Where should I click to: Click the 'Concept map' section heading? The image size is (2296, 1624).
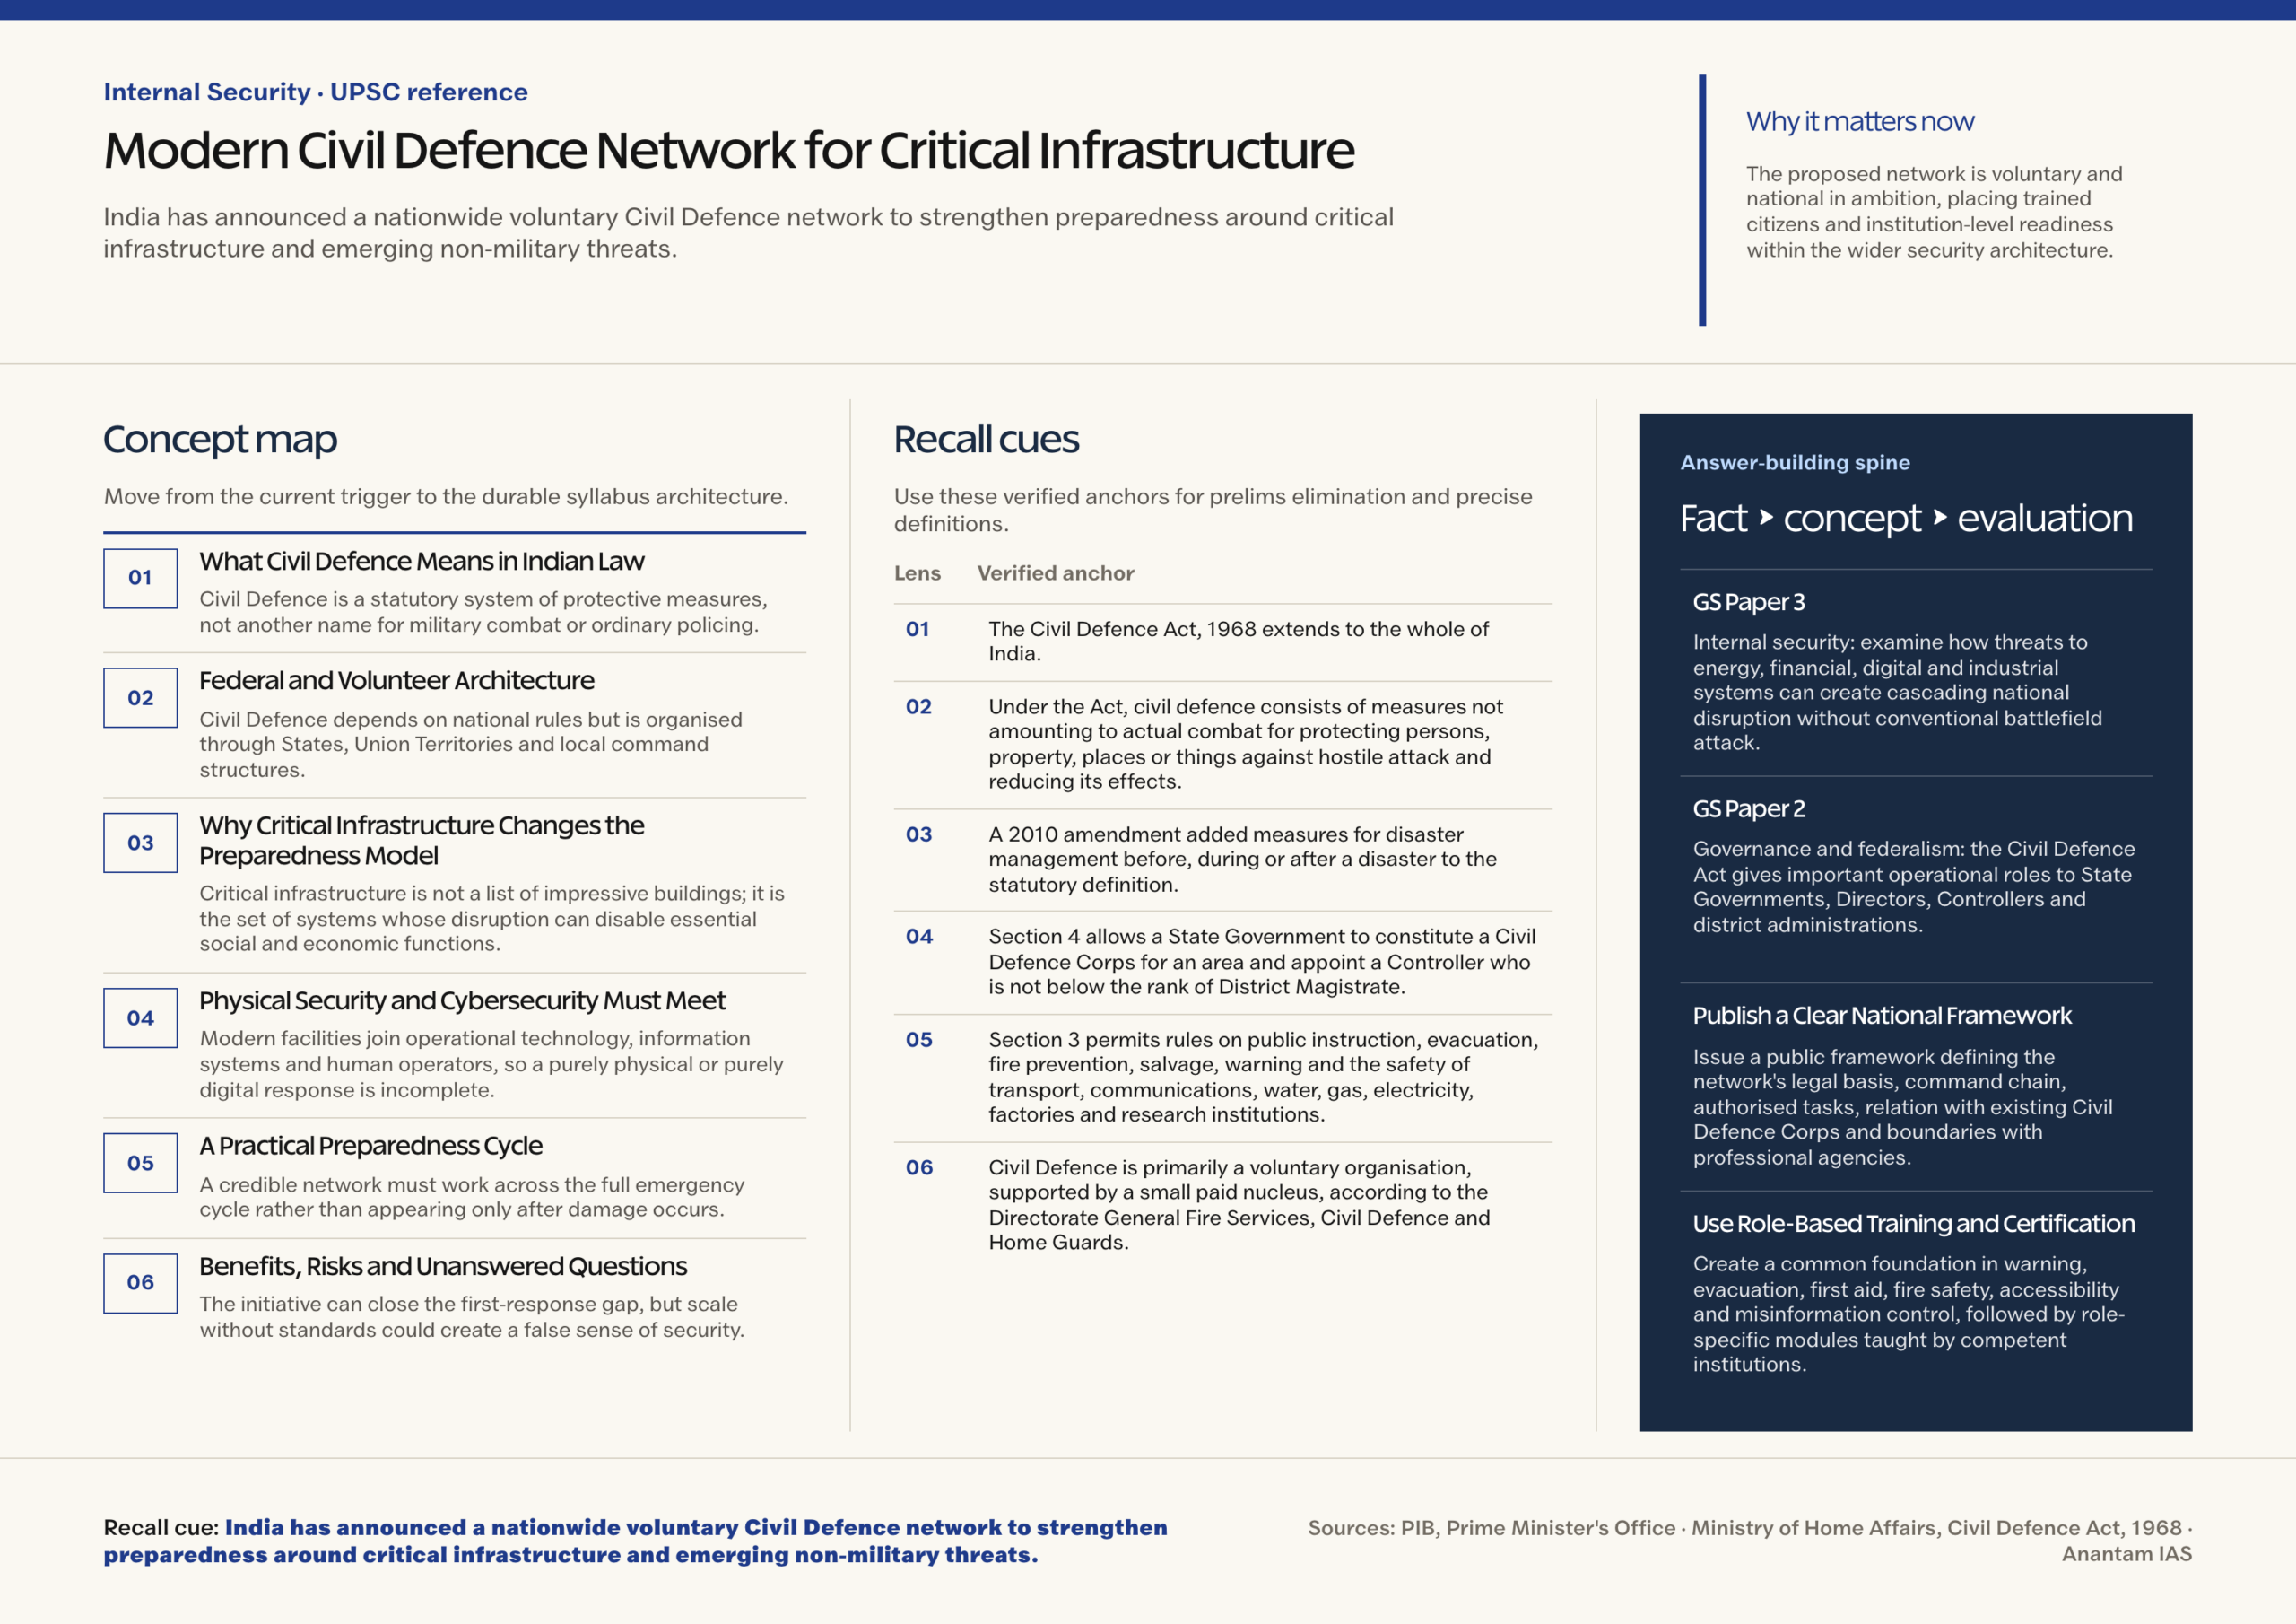(x=220, y=440)
